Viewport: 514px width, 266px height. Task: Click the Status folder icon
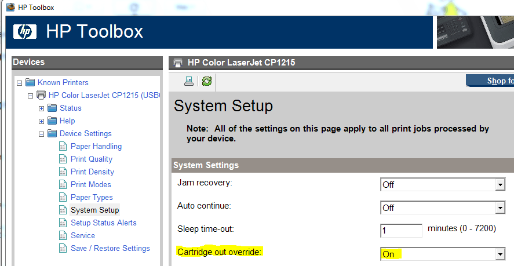[x=52, y=108]
